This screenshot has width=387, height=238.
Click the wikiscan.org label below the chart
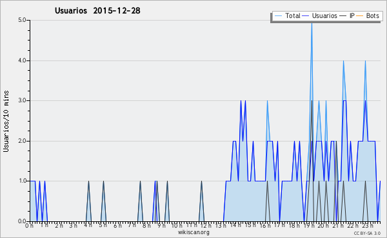(193, 232)
